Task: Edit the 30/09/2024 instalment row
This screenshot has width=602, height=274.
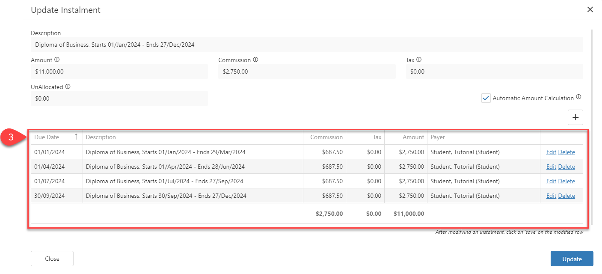Action: [x=551, y=196]
